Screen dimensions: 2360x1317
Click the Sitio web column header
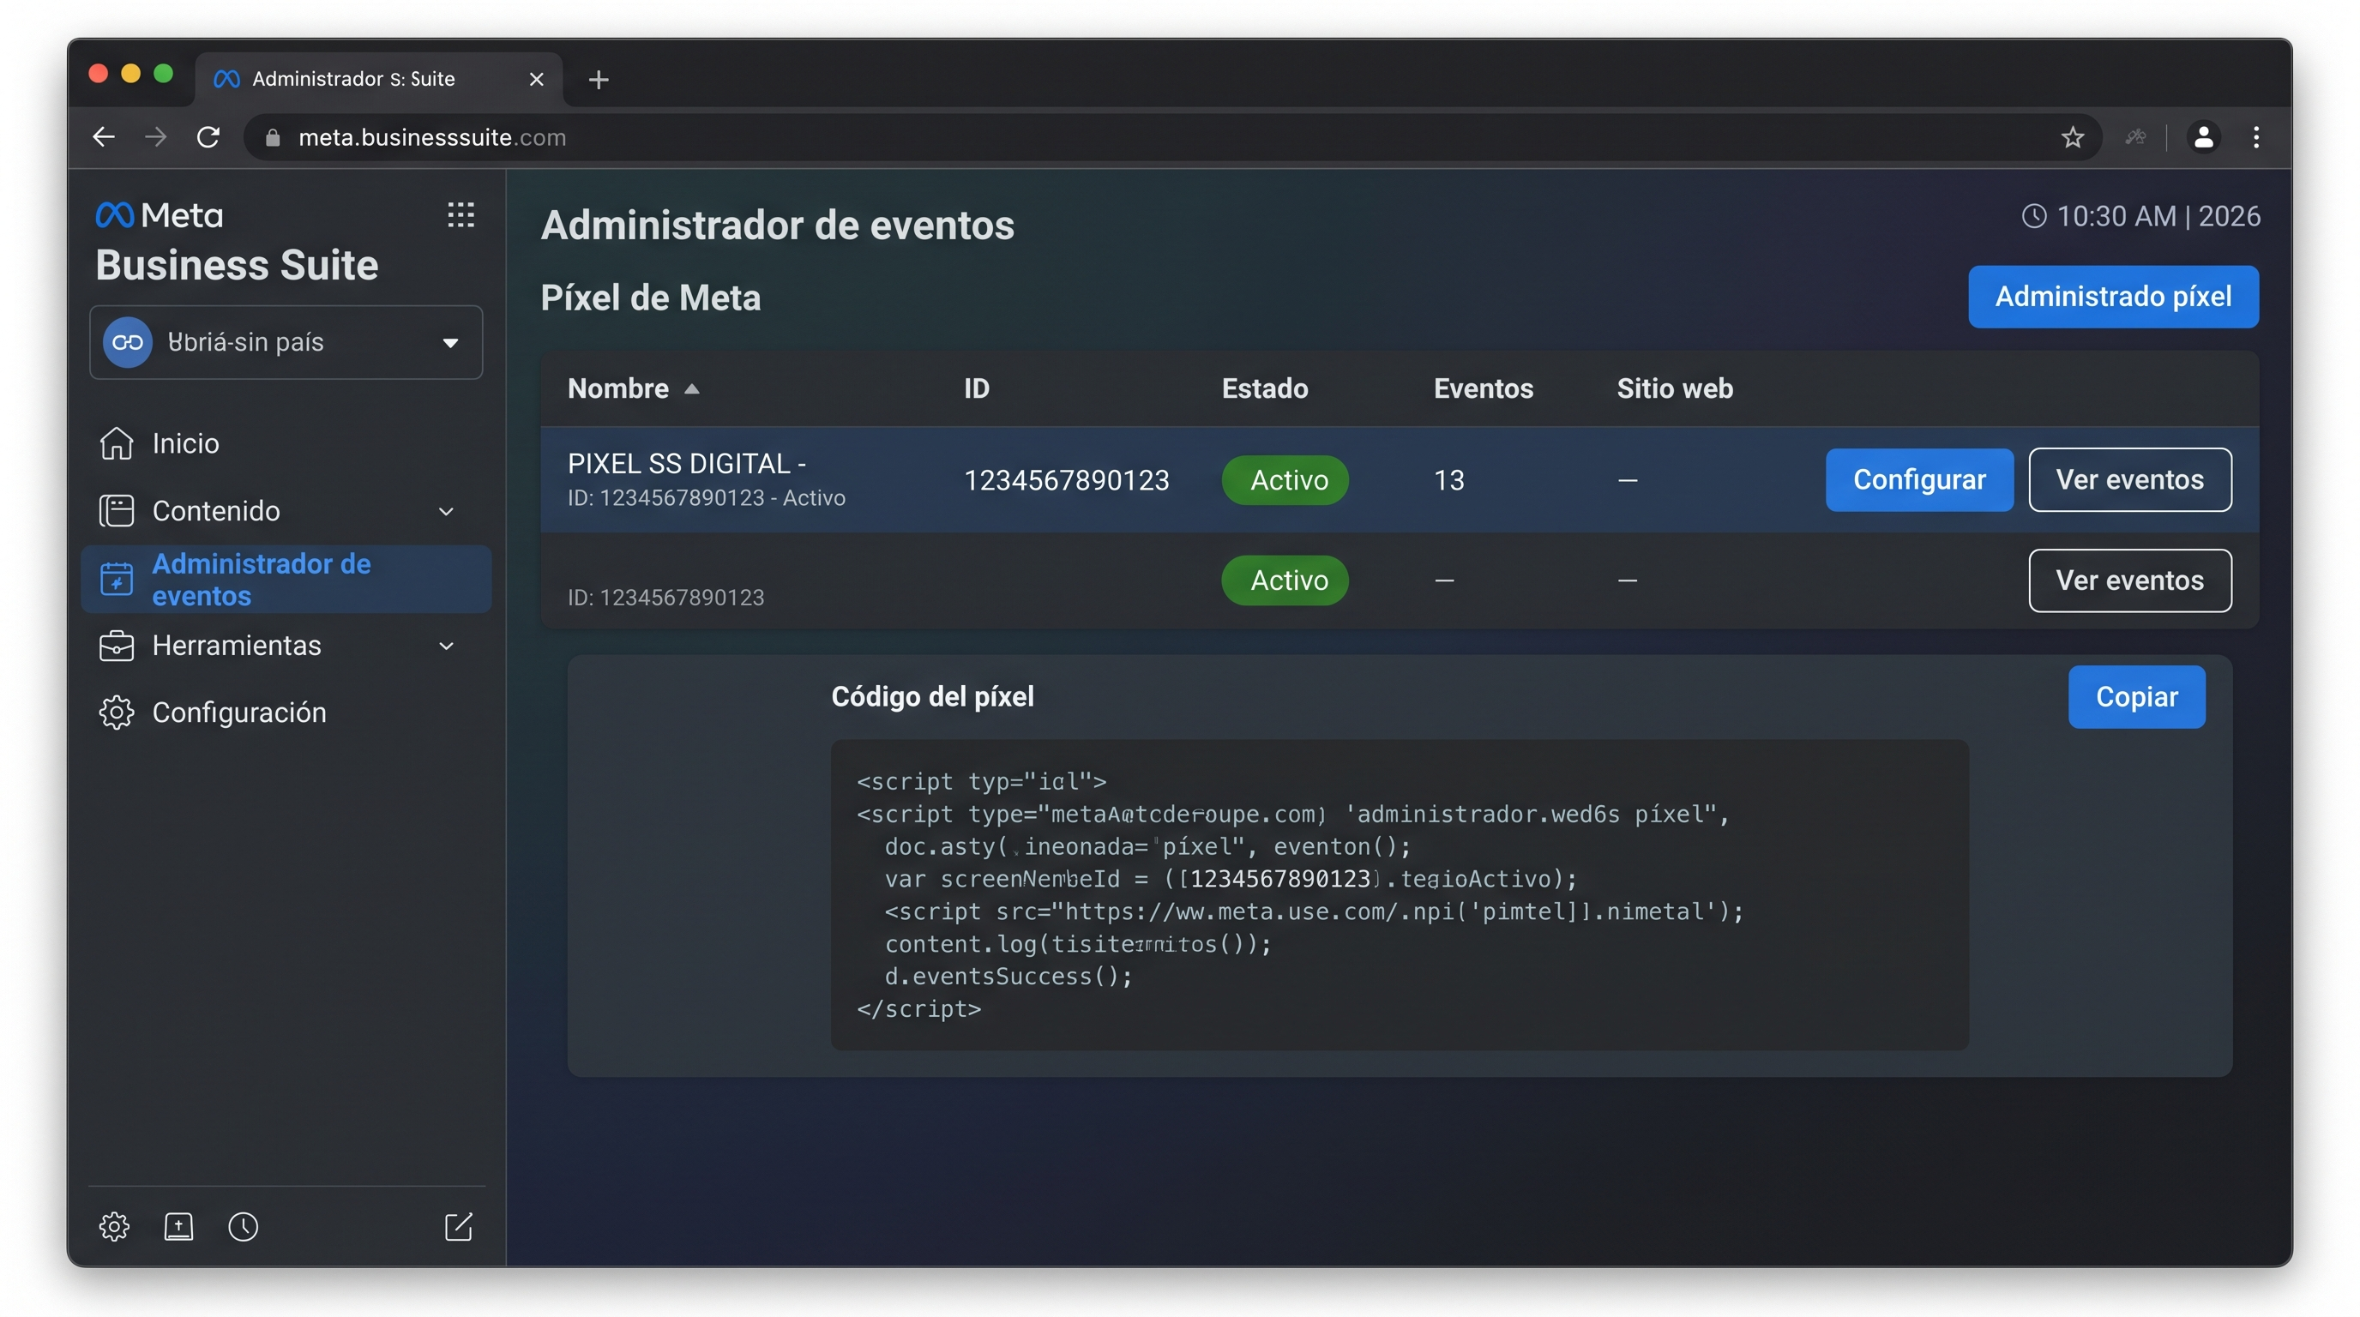coord(1675,388)
